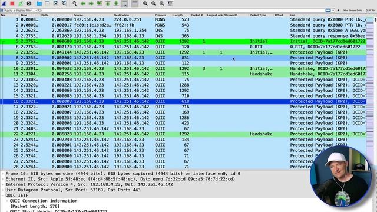Select the [Packet Length: 576] field
Screen dimensions: 377x212
point(35,206)
